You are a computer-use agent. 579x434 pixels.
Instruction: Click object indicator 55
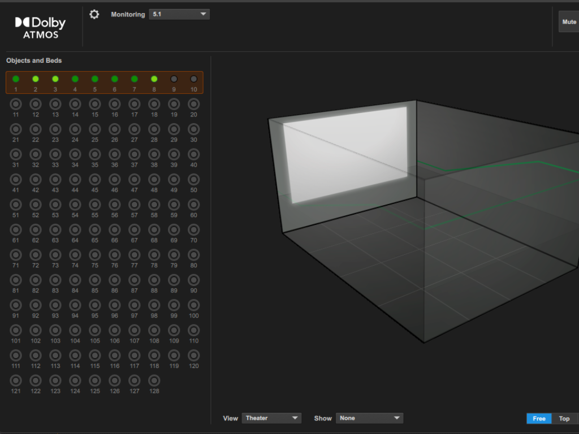pos(95,205)
